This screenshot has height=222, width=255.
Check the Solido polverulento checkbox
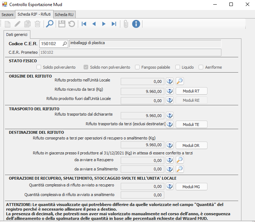(39, 67)
